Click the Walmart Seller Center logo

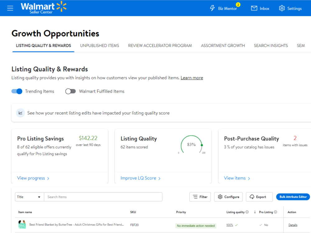pos(44,8)
